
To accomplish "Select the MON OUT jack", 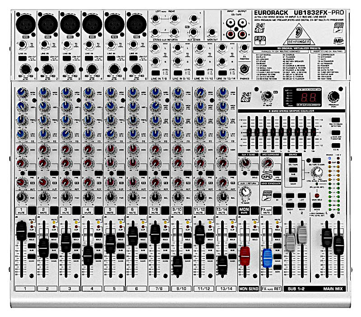I will (212, 33).
